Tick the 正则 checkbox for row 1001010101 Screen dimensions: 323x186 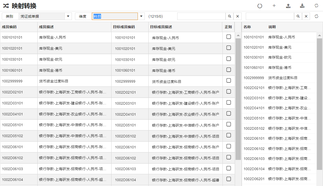[229, 37]
